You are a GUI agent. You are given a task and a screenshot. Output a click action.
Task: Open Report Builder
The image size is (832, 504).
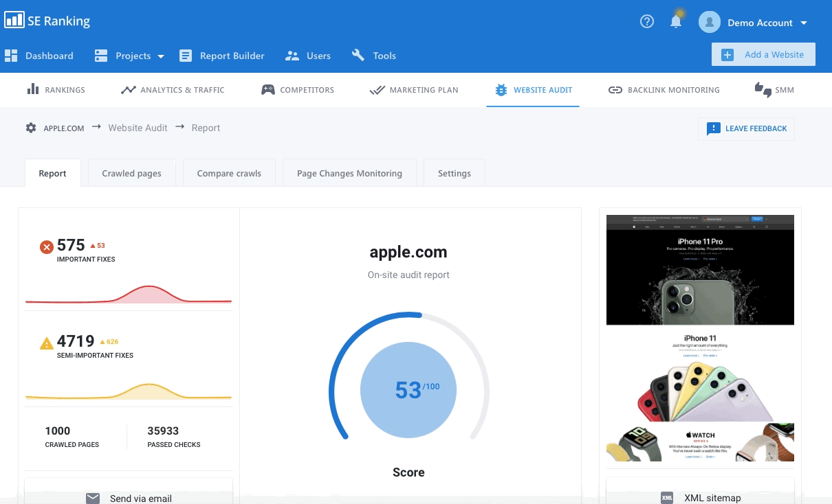232,56
